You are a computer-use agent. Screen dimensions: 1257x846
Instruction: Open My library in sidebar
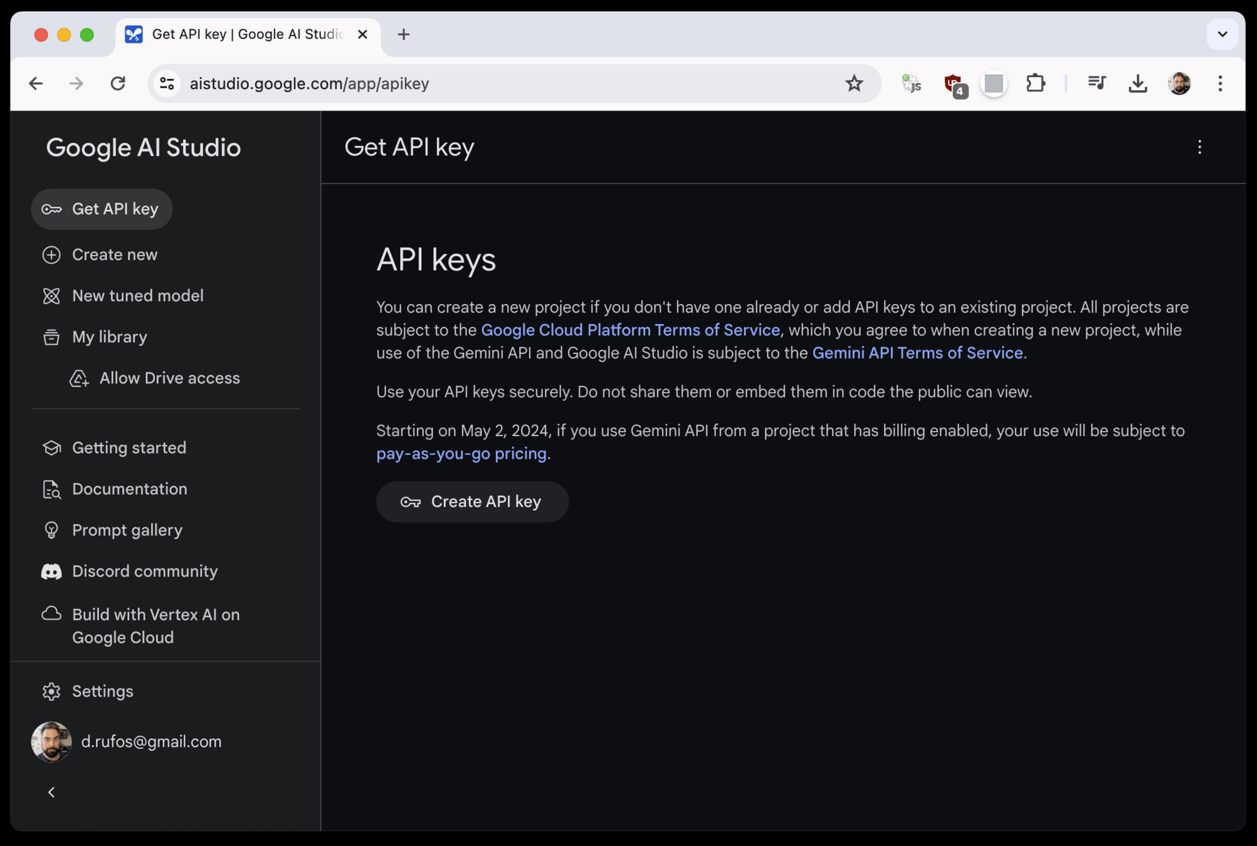coord(109,337)
